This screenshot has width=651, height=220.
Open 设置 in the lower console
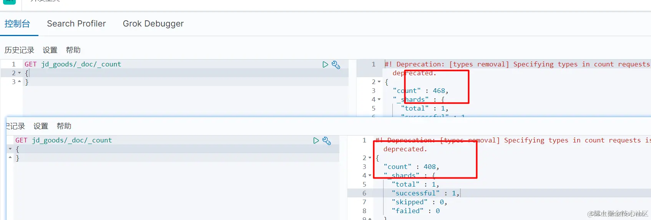pyautogui.click(x=41, y=126)
